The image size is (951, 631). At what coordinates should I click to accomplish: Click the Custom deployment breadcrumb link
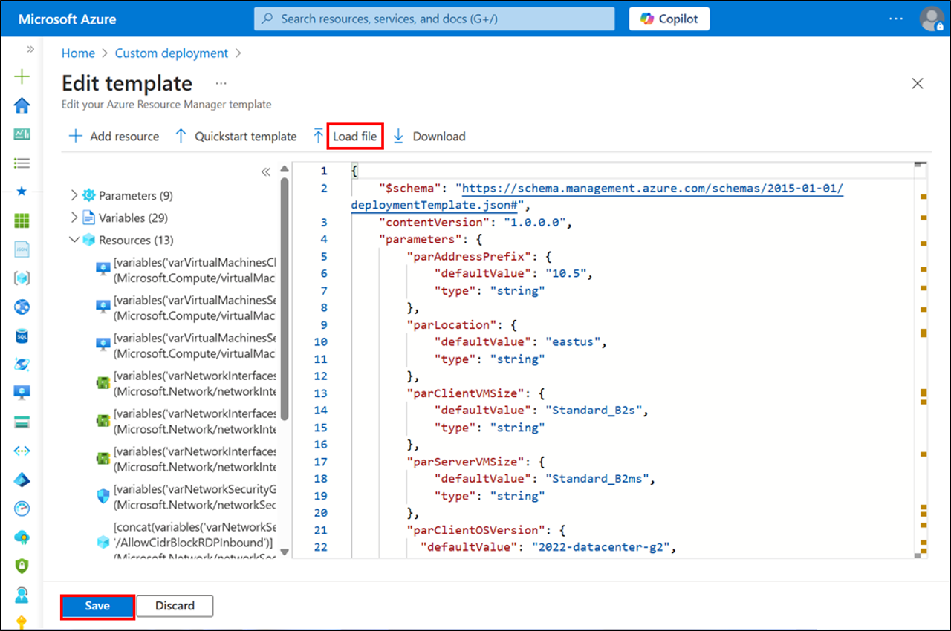(171, 53)
